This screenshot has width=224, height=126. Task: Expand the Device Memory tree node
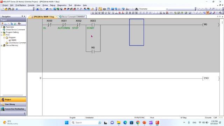[1, 45]
